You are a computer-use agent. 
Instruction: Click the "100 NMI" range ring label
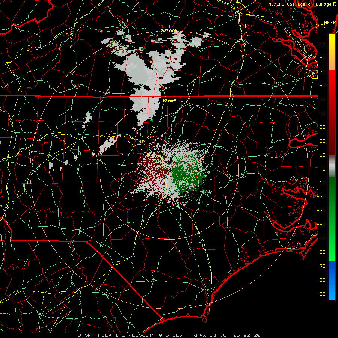(x=169, y=31)
